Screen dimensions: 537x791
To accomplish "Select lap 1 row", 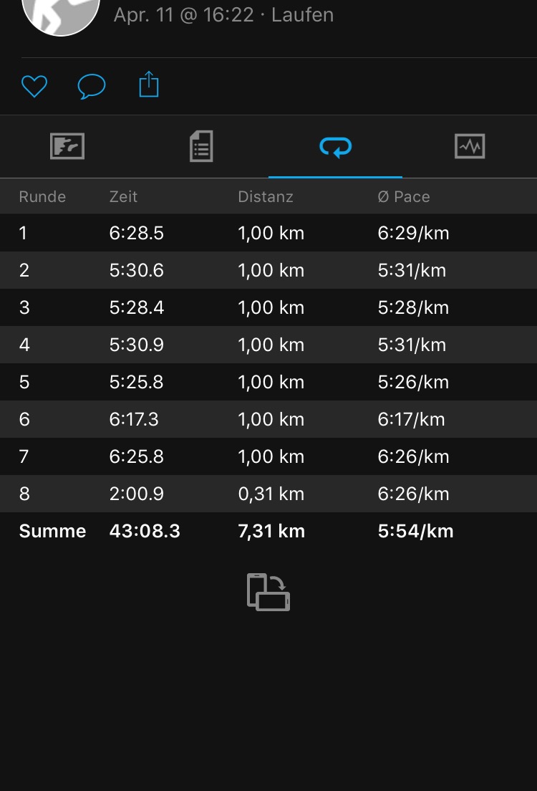I will 268,233.
